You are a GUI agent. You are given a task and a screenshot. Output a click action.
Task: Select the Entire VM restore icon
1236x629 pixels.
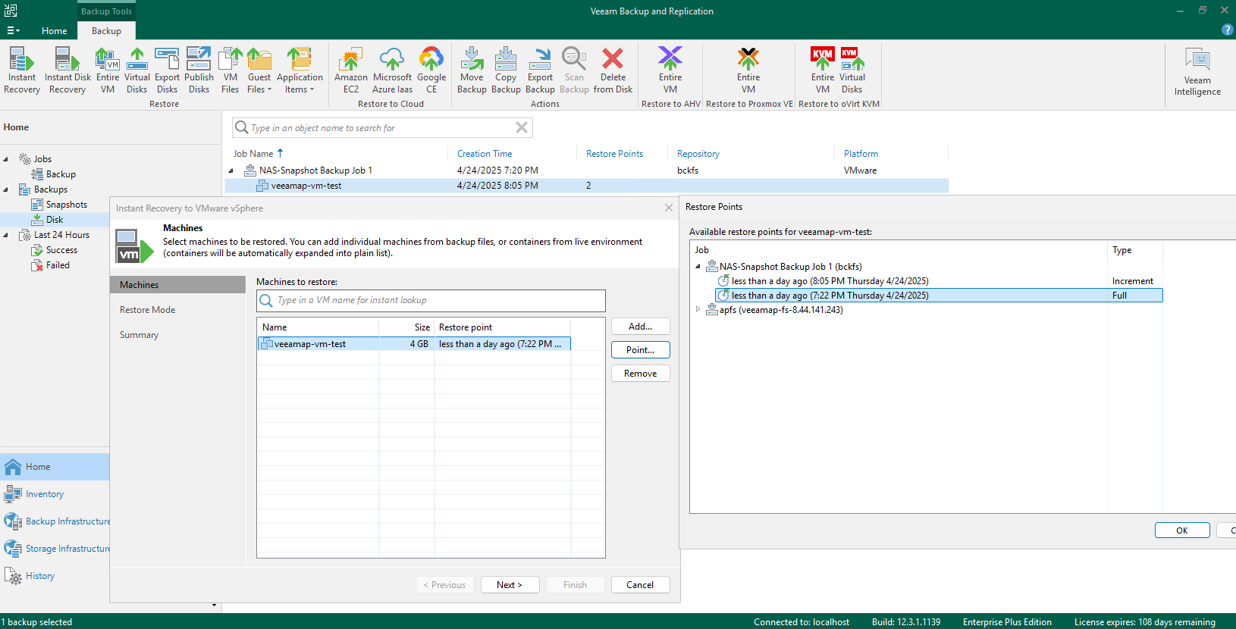tap(107, 70)
